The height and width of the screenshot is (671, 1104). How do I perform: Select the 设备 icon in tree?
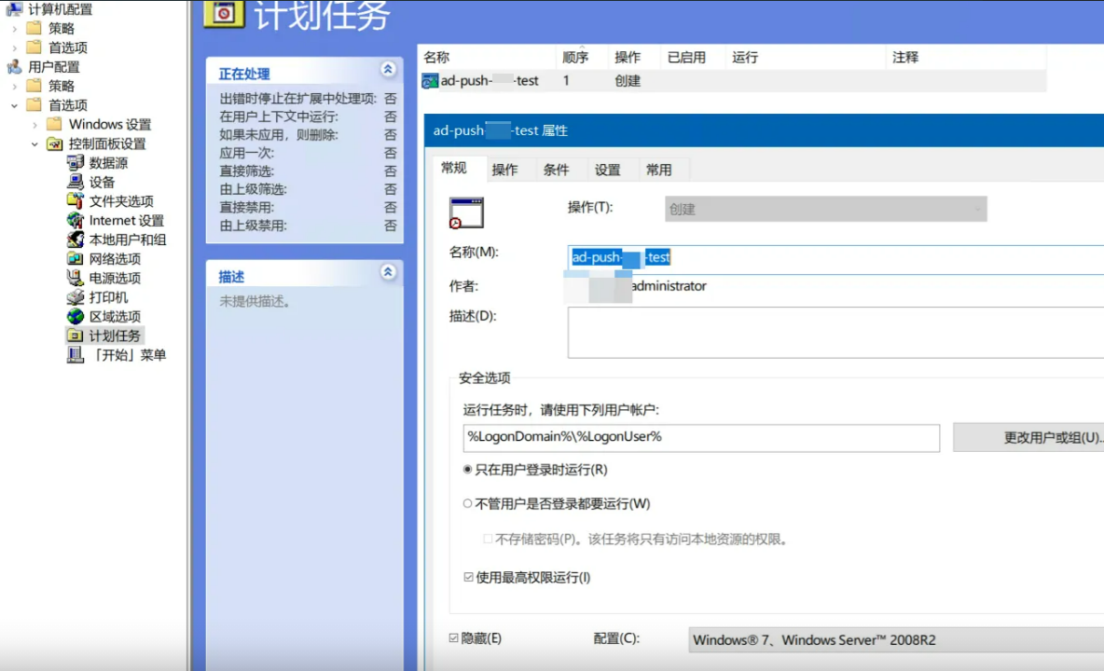(75, 183)
